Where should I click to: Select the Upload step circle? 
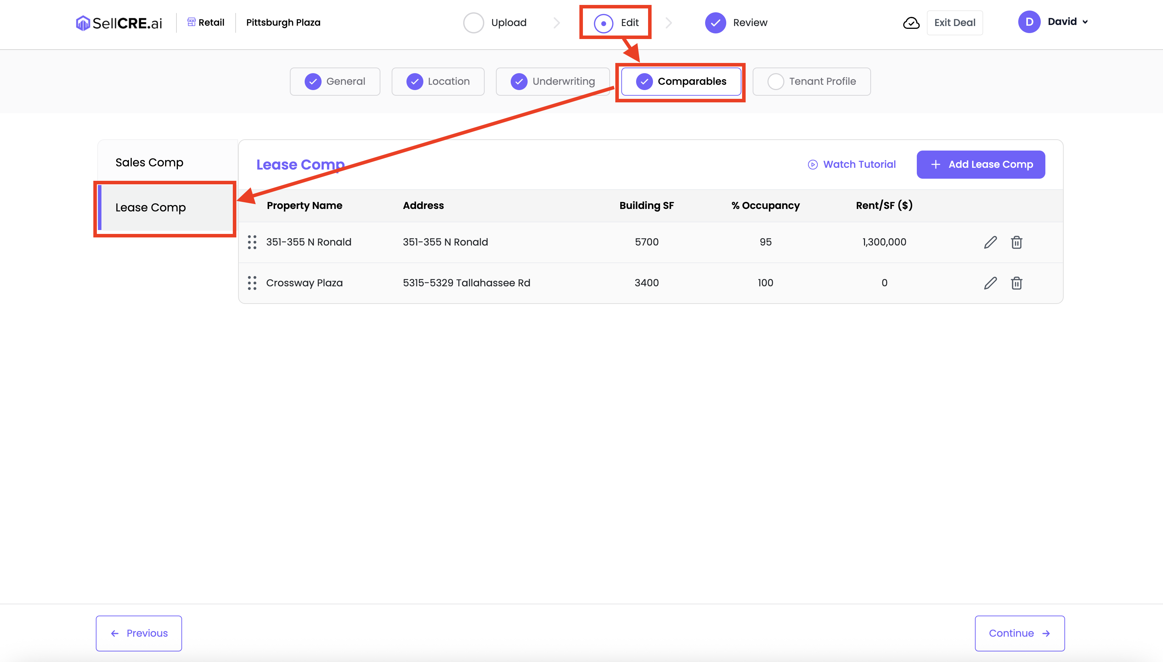[x=473, y=23]
